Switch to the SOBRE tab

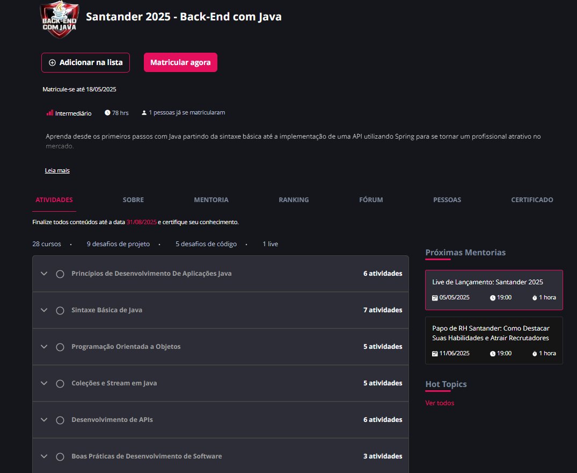(x=133, y=199)
